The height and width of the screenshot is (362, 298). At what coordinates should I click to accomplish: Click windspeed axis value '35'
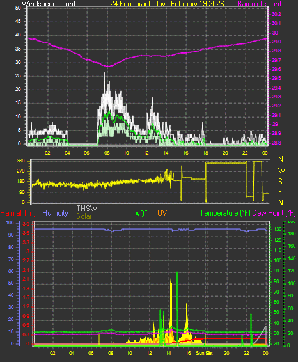(18, 49)
